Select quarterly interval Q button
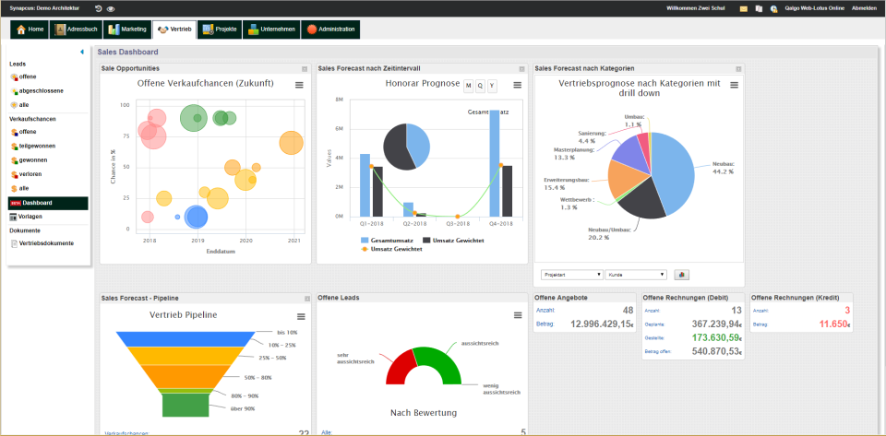 [x=480, y=86]
